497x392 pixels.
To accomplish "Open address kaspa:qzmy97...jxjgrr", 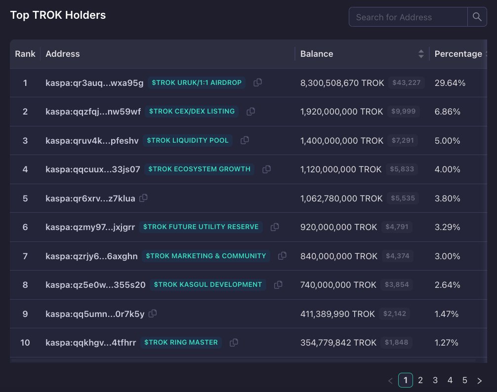I will 90,227.
